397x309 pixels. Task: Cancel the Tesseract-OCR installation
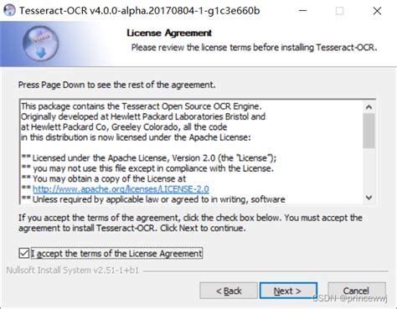[356, 291]
